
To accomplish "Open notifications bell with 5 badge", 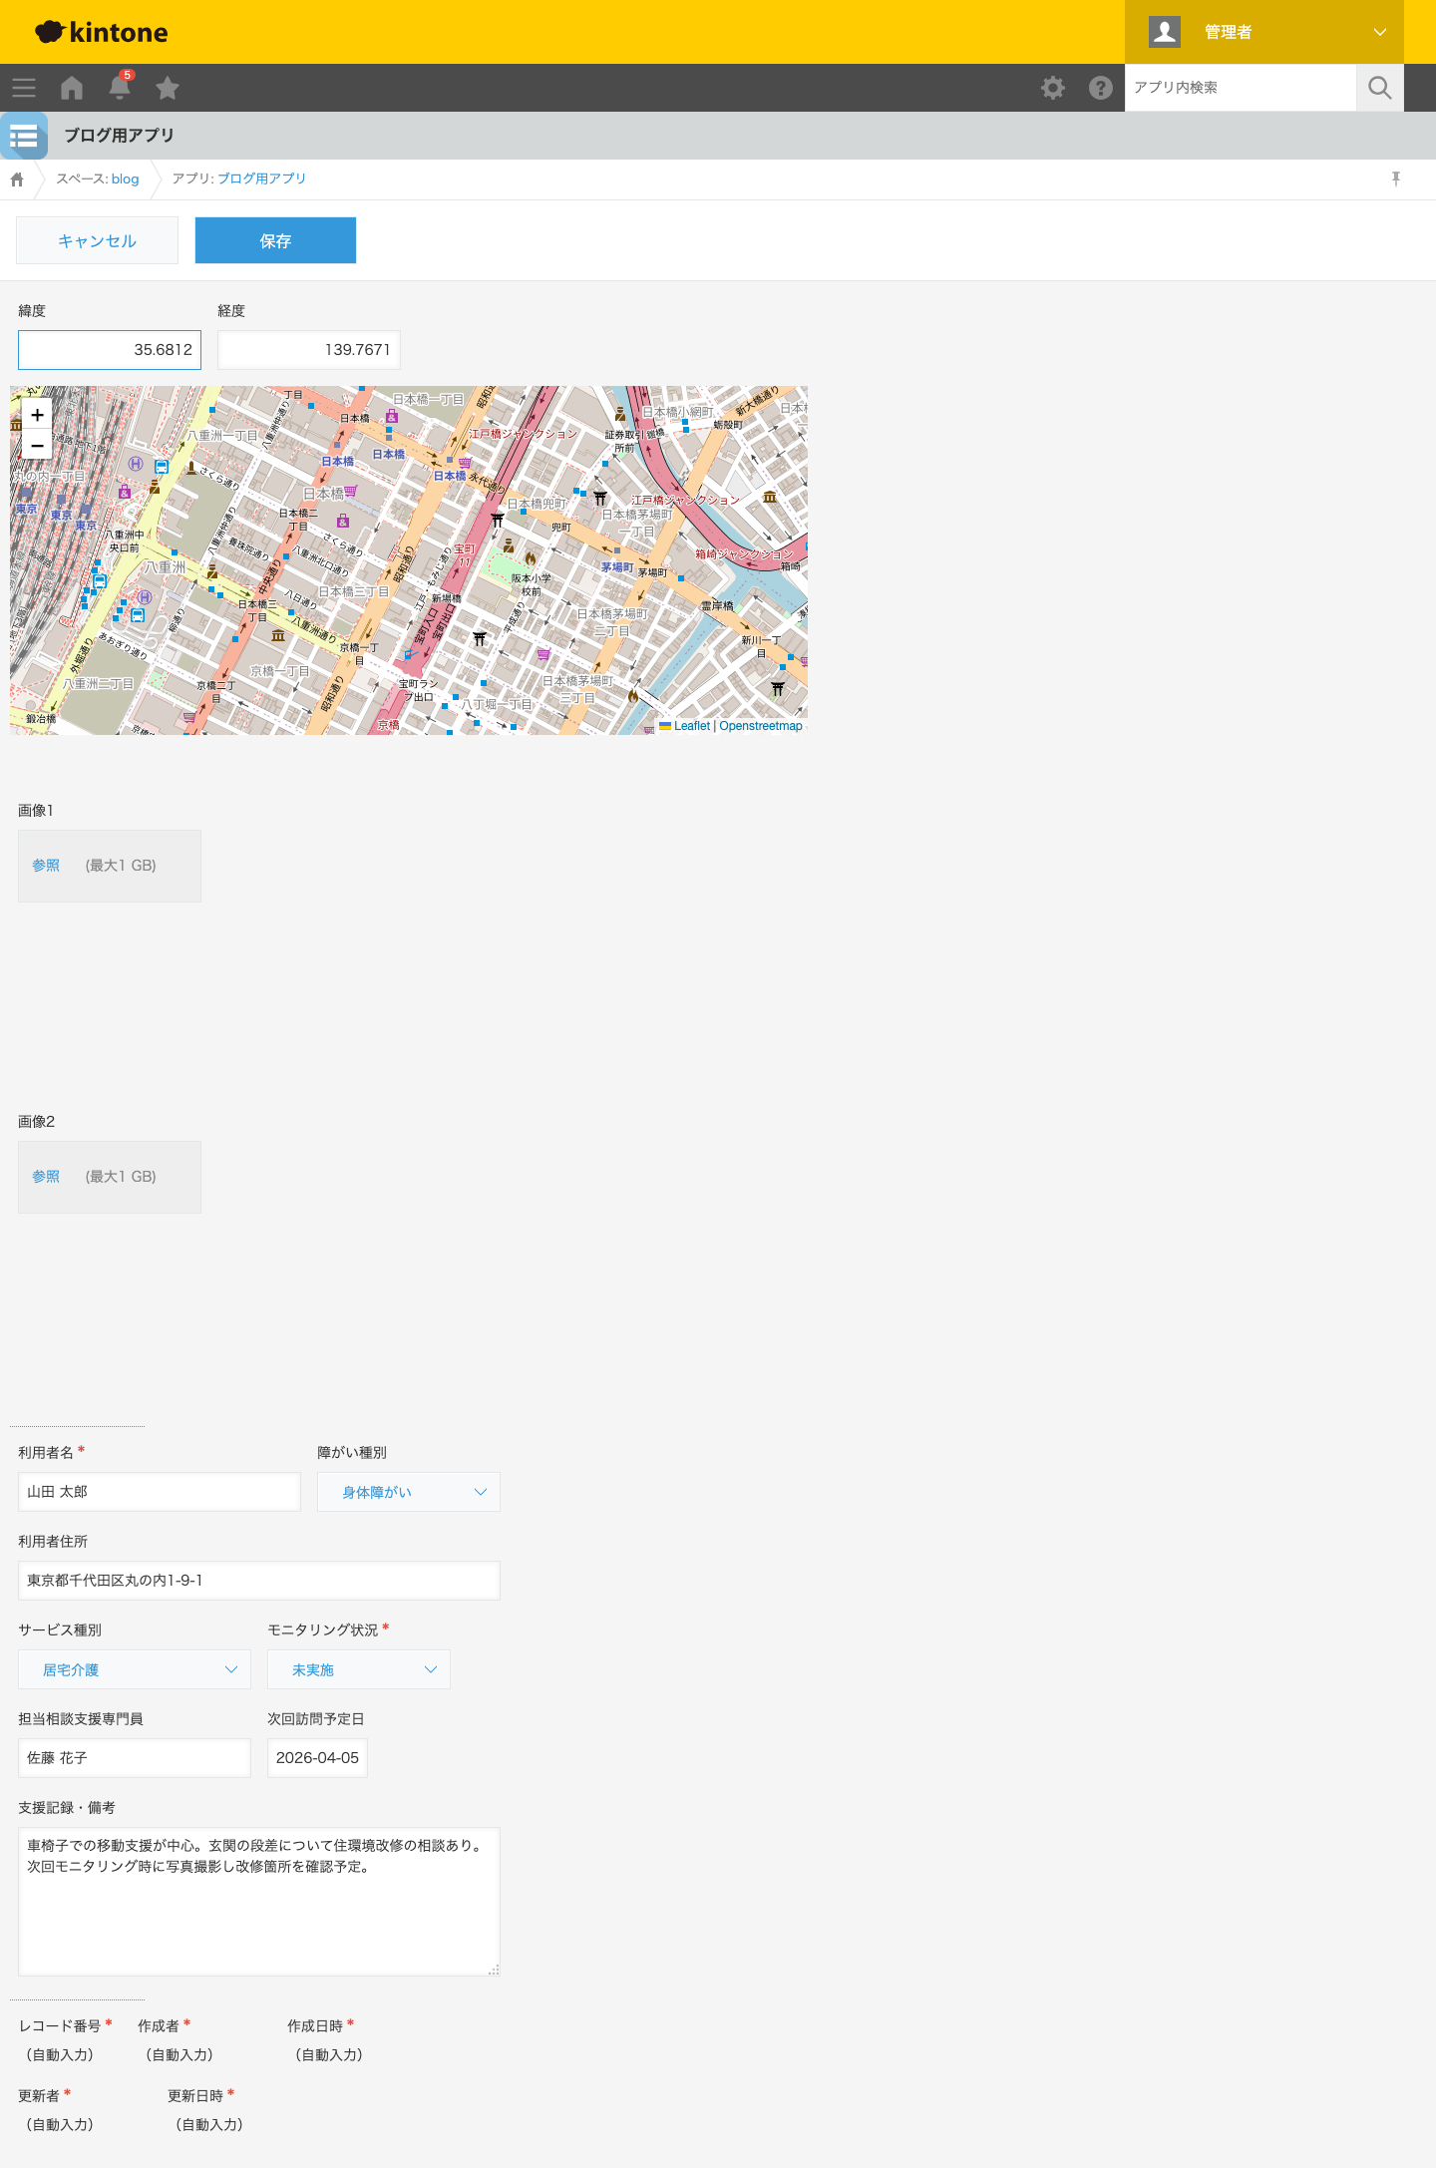I will tap(120, 86).
